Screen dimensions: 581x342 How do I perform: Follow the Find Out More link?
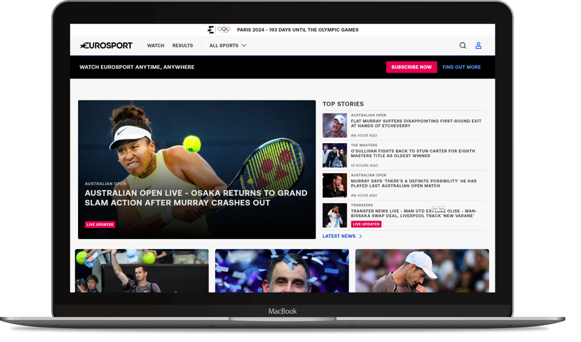462,67
